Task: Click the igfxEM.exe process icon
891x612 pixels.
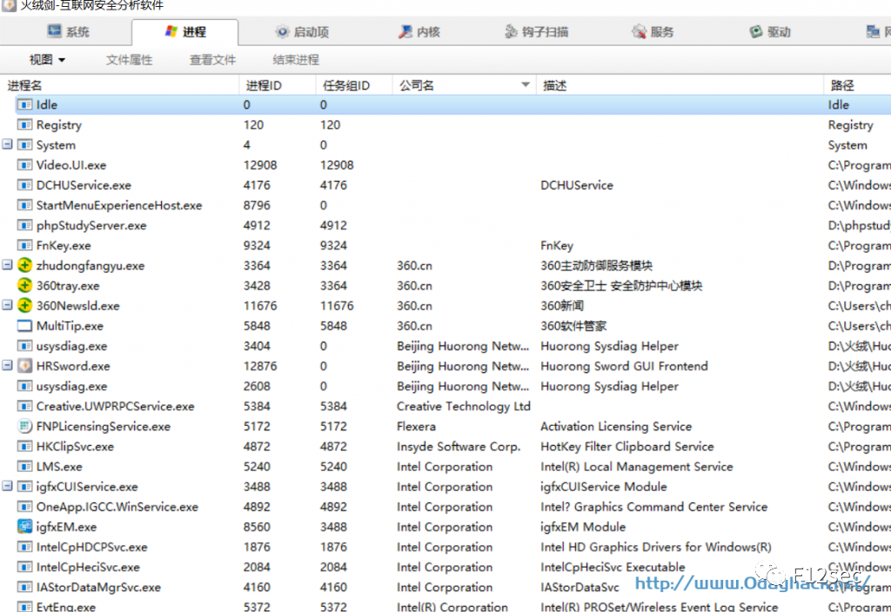Action: click(x=24, y=527)
